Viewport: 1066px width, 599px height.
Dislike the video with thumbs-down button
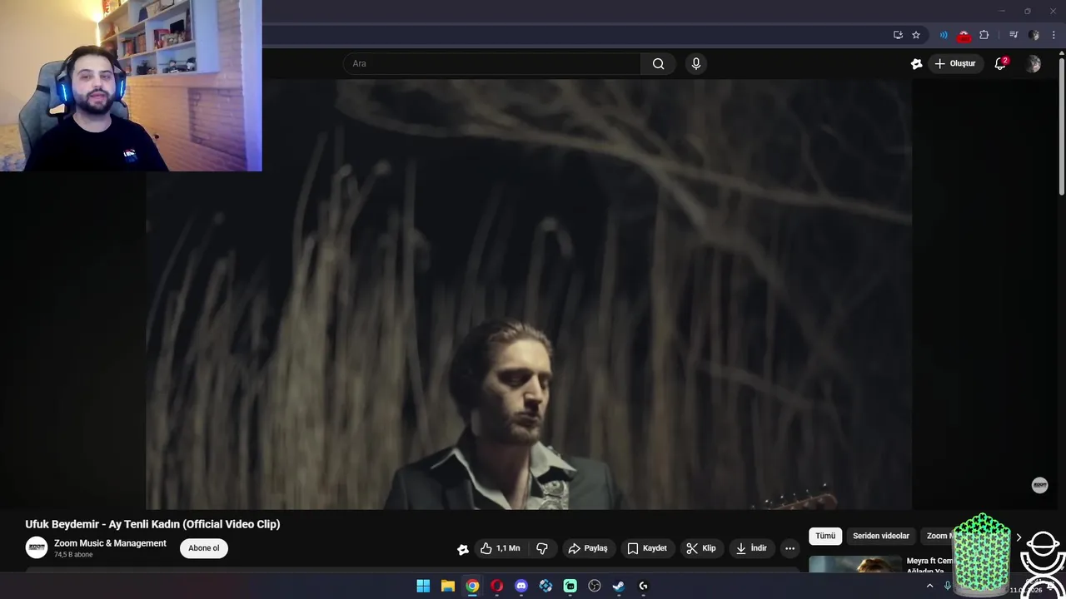click(542, 548)
